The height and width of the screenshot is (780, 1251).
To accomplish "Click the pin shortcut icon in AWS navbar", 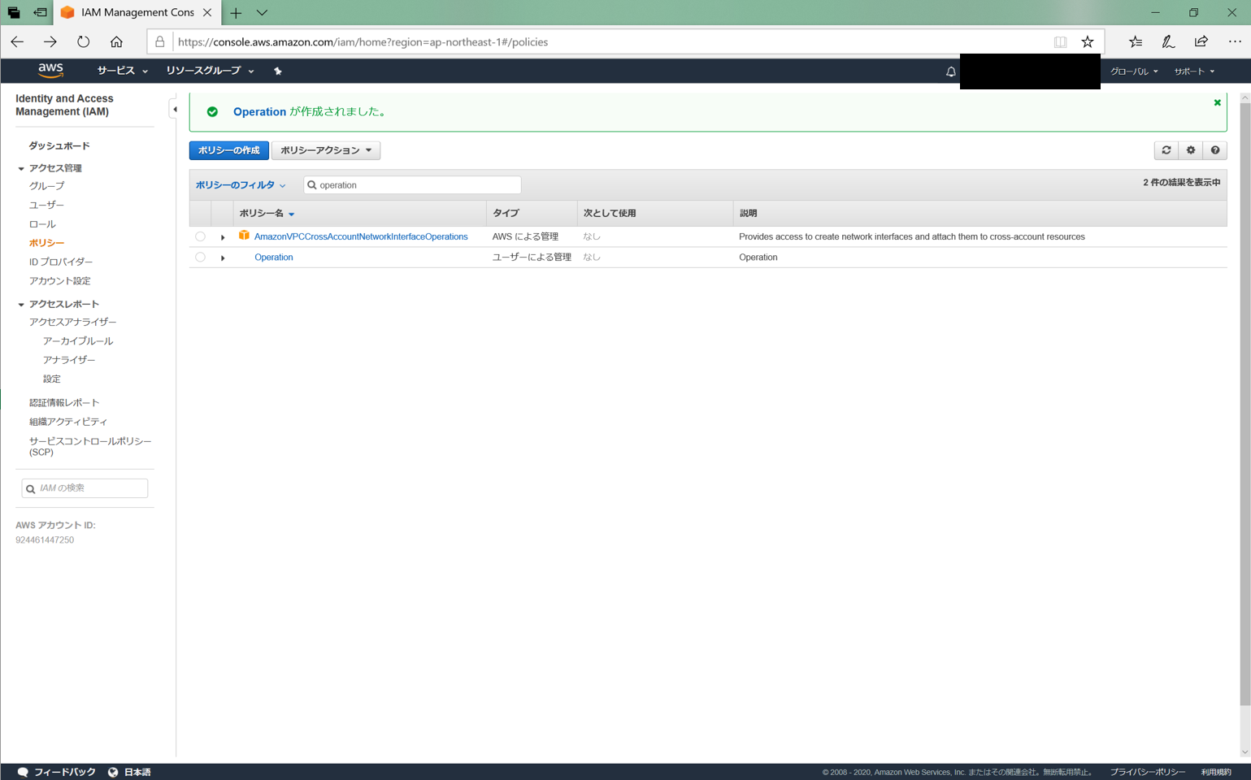I will click(278, 71).
